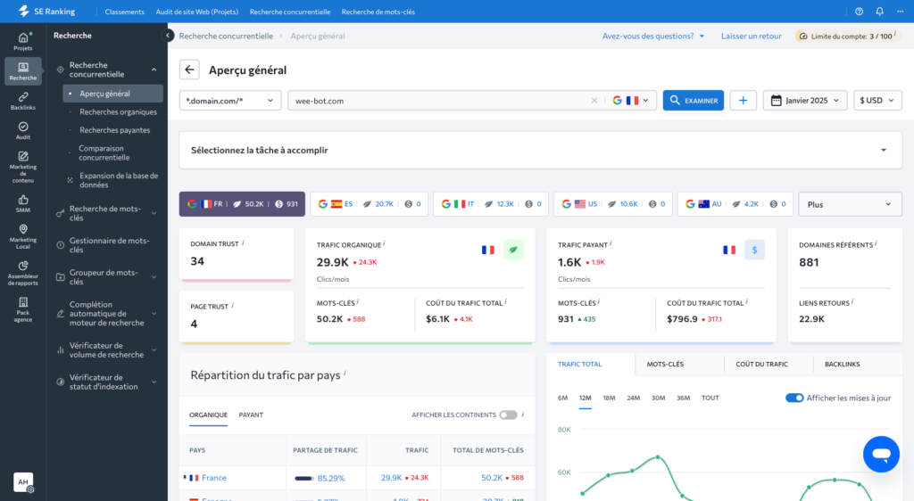Click Laisser un retour link
Screen dimensions: 914x501
pyautogui.click(x=751, y=36)
